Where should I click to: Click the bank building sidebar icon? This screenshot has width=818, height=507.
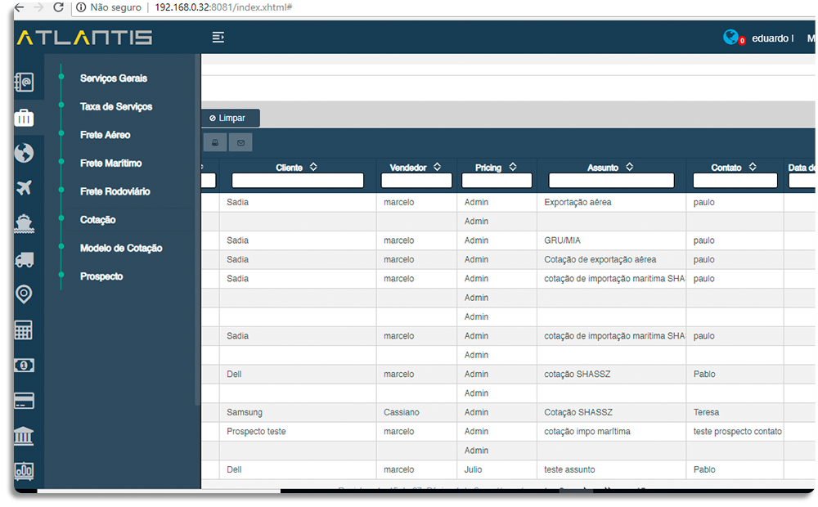[25, 436]
